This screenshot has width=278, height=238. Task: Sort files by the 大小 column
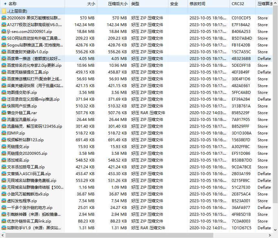point(91,4)
